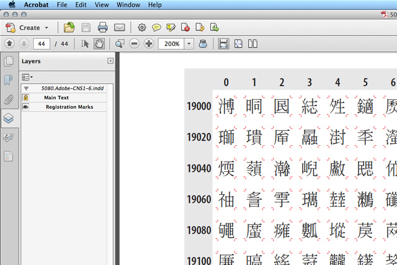Go to previous page with up arrow
This screenshot has width=397, height=265.
point(9,43)
